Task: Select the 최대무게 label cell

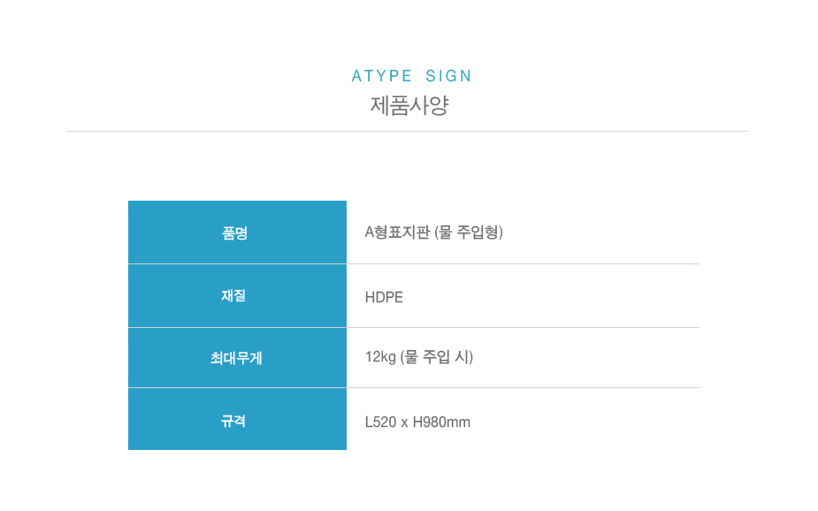Action: tap(237, 358)
